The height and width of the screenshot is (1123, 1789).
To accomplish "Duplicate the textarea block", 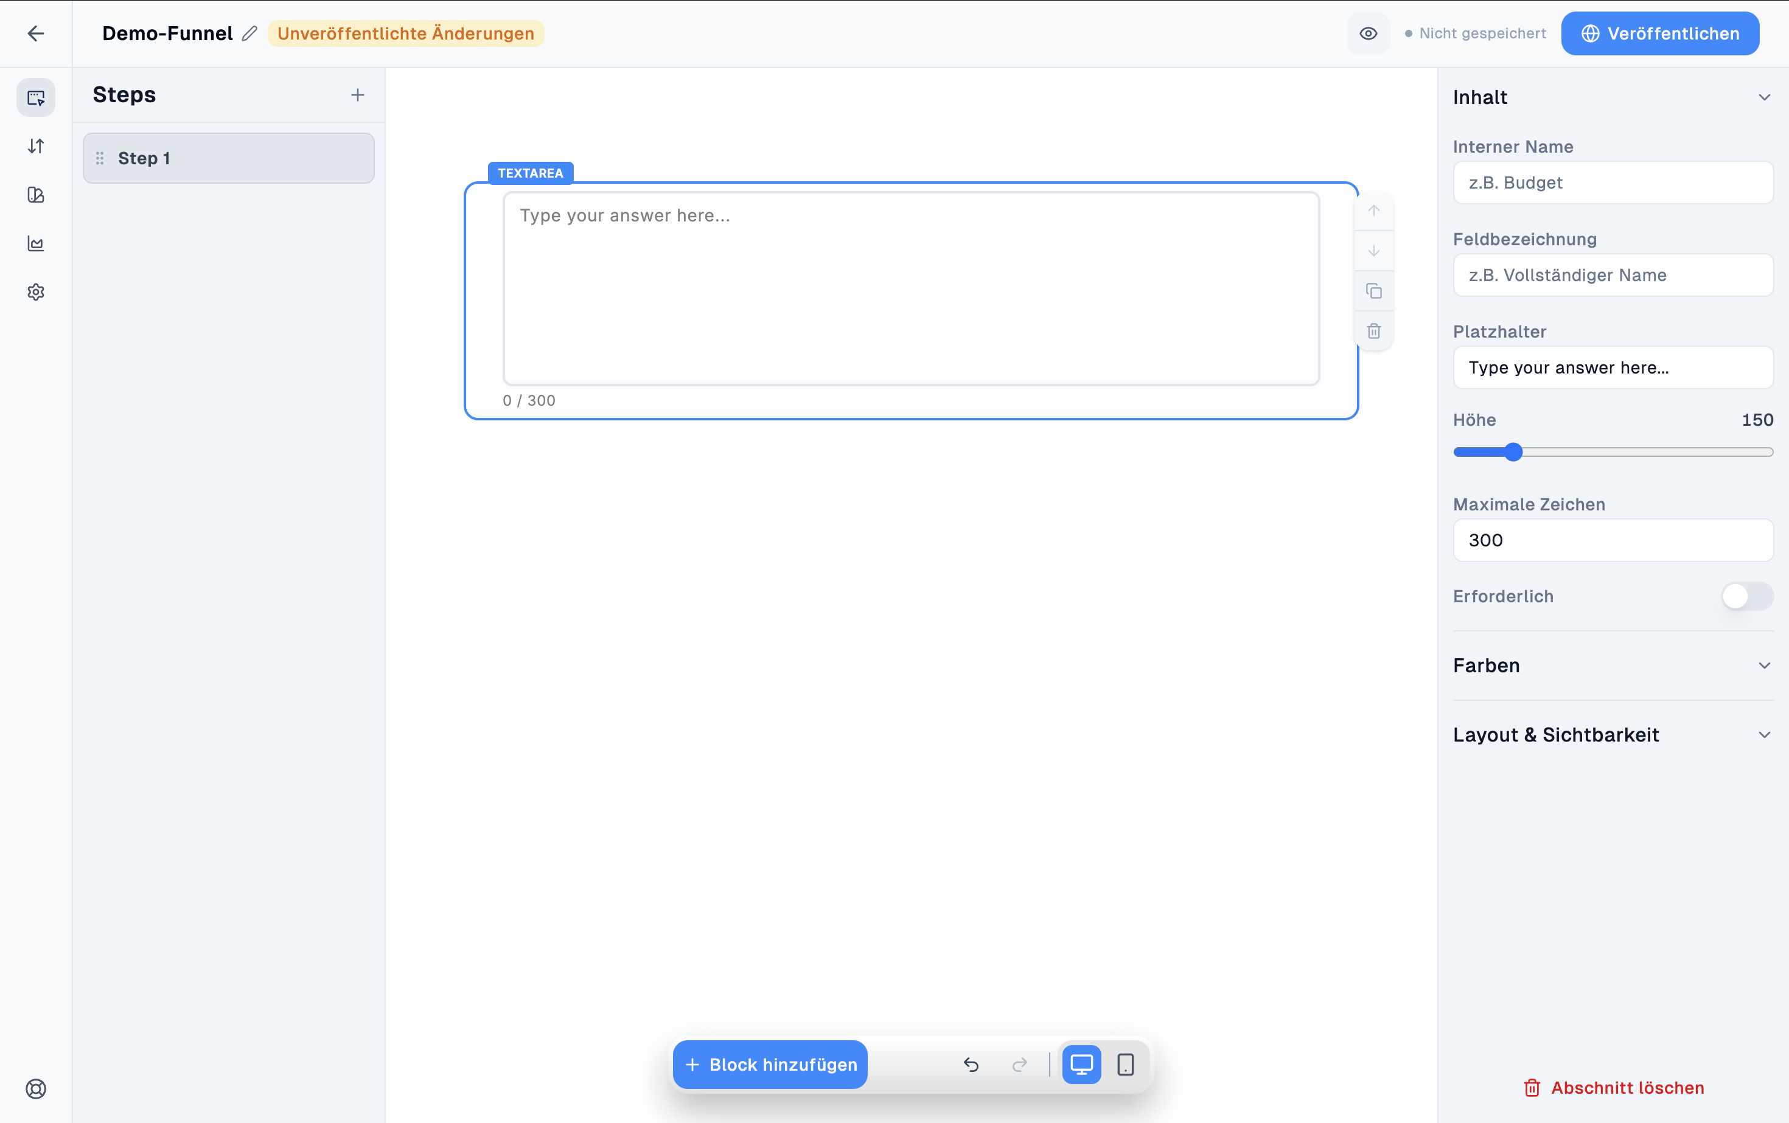I will [1374, 291].
